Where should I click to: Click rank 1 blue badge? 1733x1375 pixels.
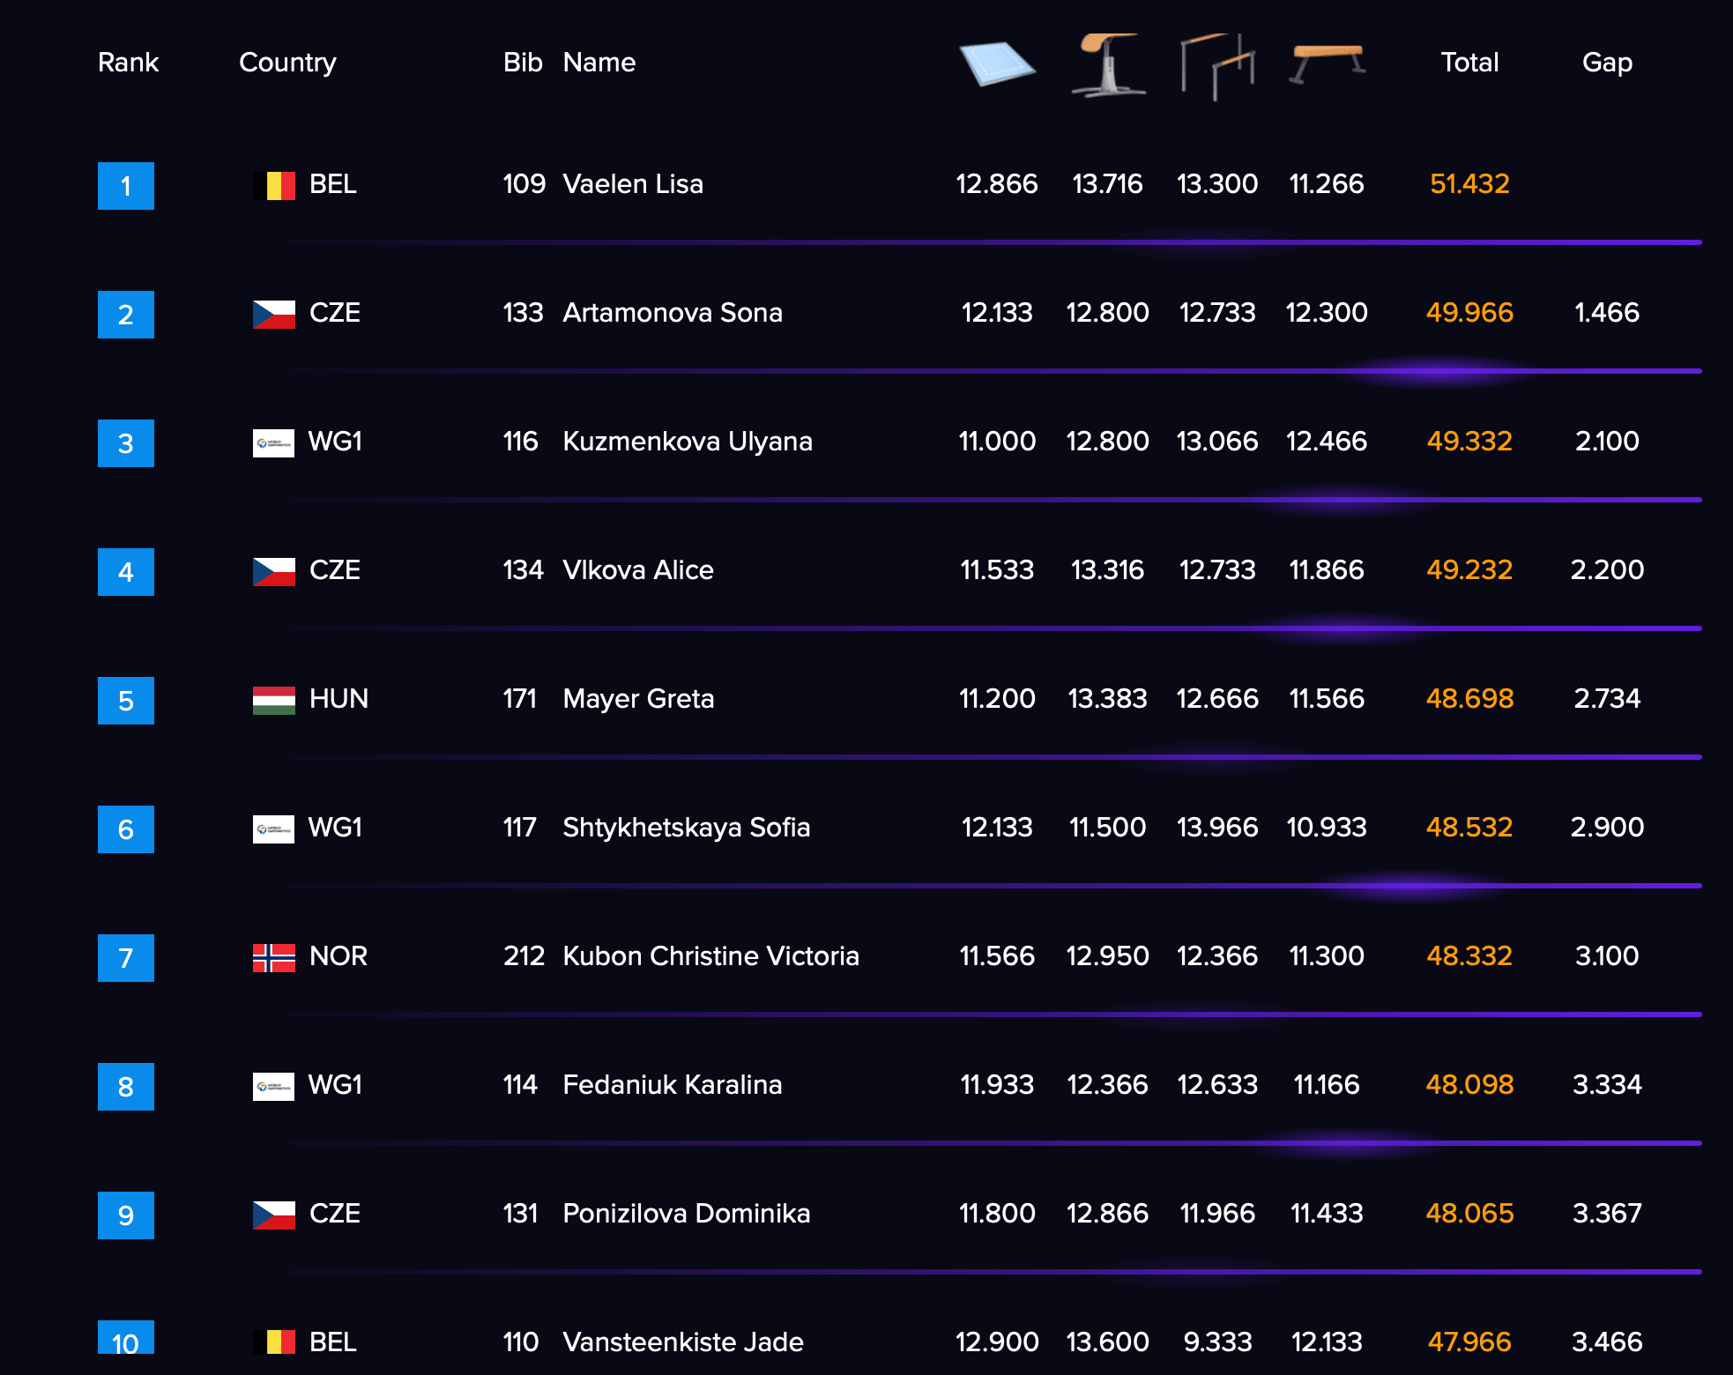coord(126,186)
